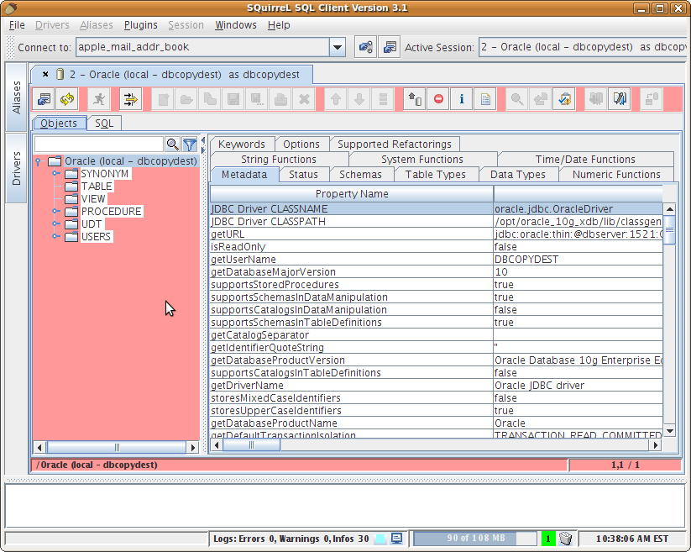Open the Data Types tab

[517, 175]
